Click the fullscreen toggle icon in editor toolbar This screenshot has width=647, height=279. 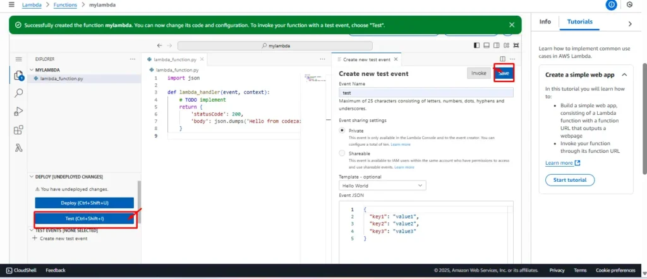coord(516,45)
